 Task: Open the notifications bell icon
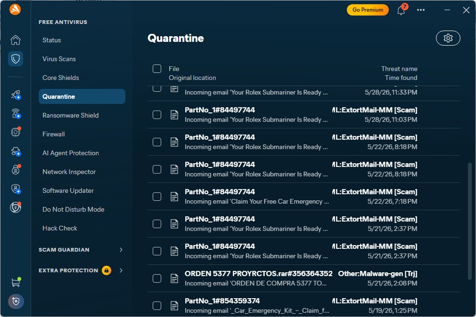tap(401, 10)
